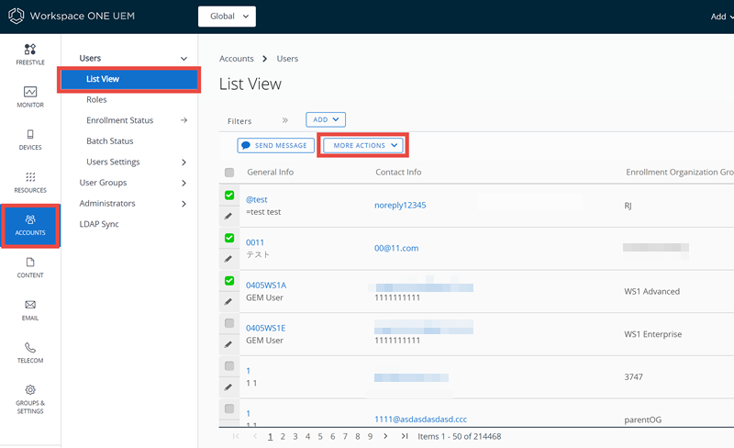Viewport: 734px width, 448px height.
Task: Open the 0405WS1A user link
Action: pyautogui.click(x=266, y=286)
